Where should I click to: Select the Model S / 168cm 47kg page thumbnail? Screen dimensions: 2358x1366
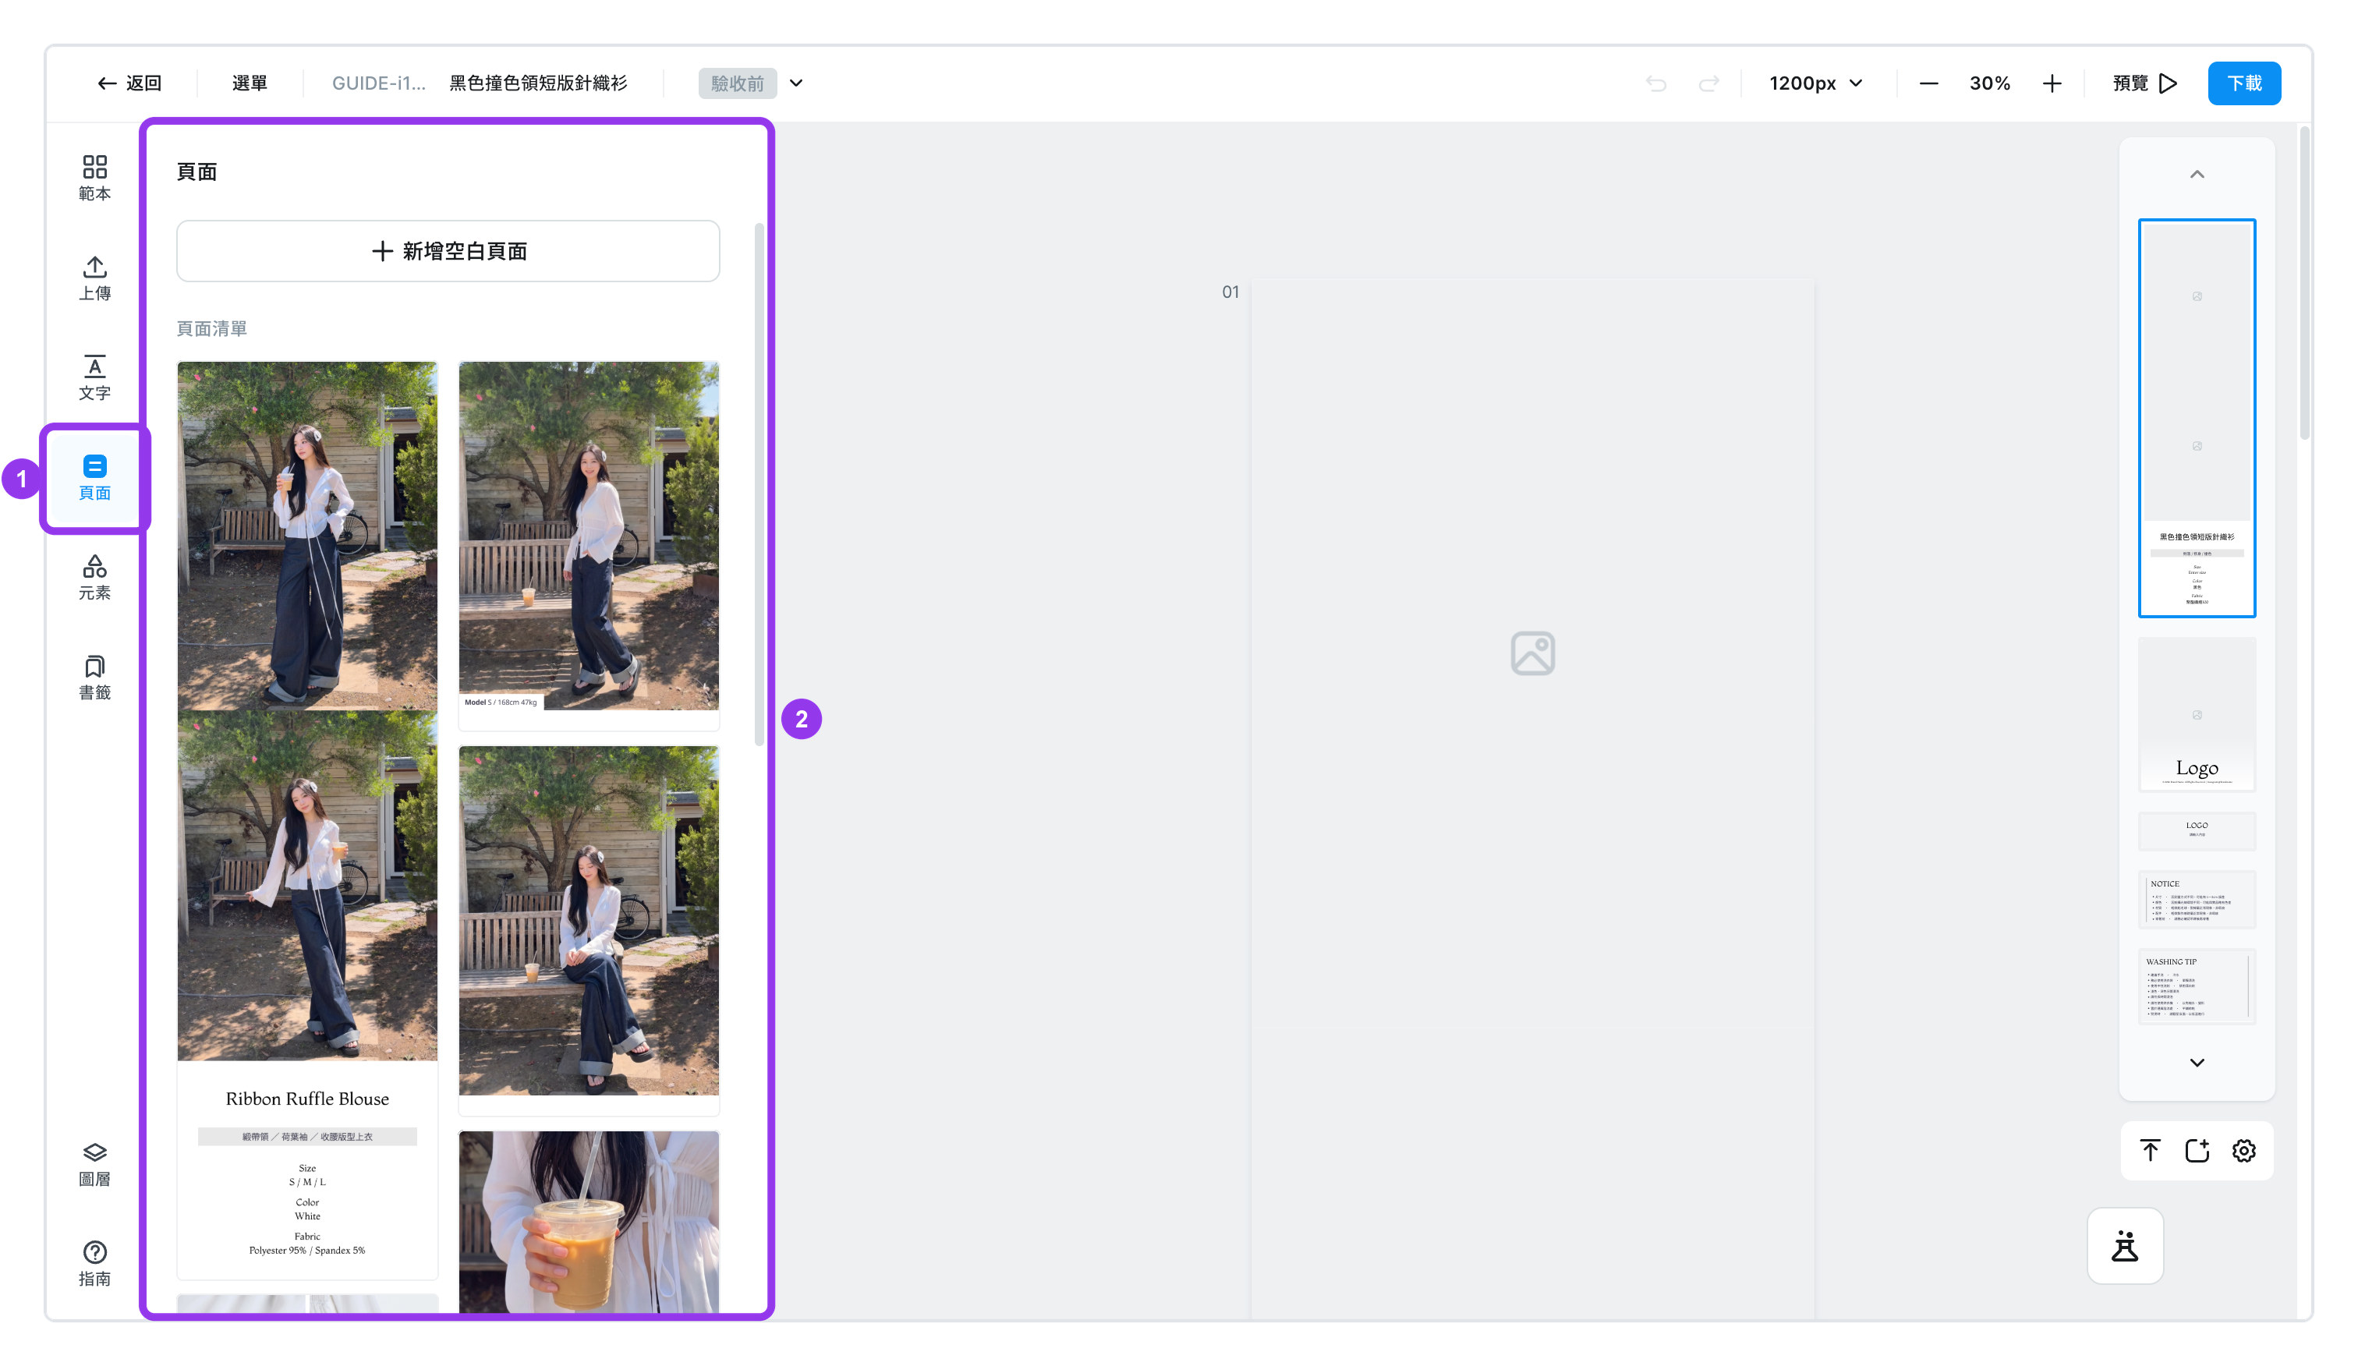589,546
